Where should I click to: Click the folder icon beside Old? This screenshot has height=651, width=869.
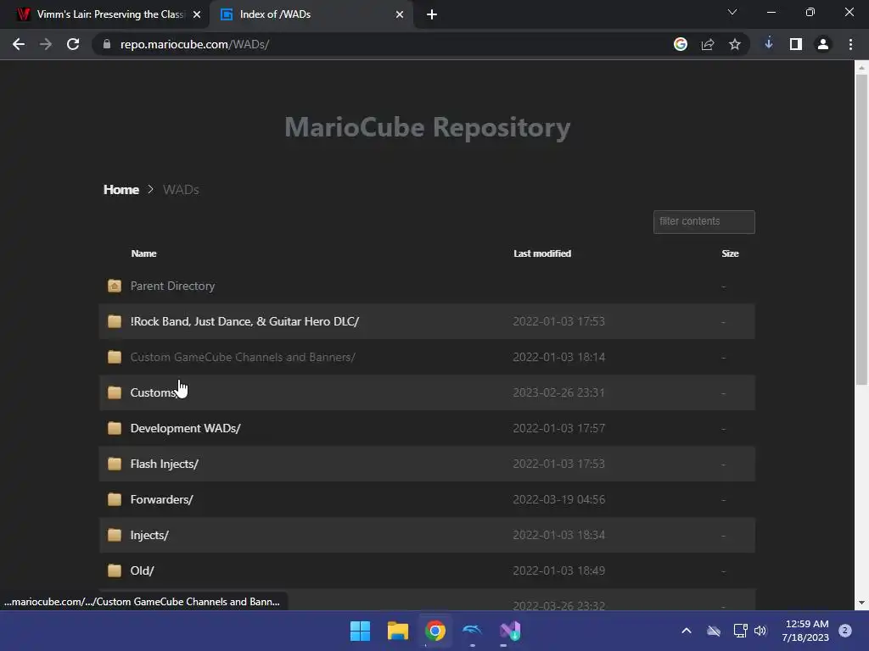click(115, 570)
